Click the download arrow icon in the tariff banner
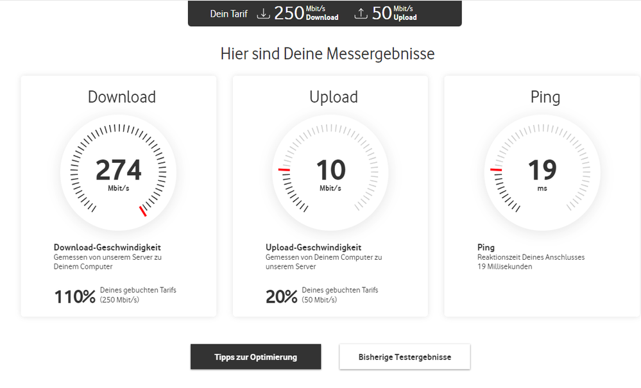641x388 pixels. [x=263, y=13]
